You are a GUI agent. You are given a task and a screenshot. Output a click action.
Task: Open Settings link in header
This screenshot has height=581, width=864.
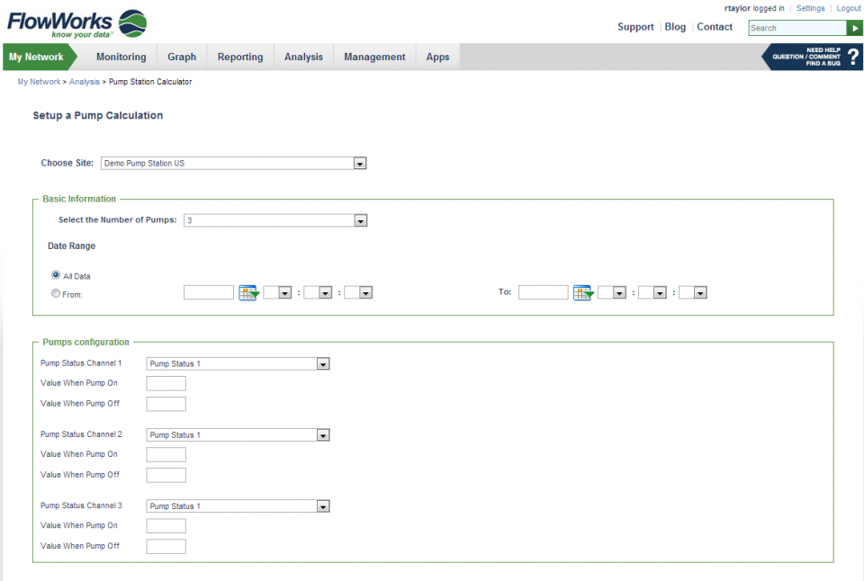tap(810, 8)
